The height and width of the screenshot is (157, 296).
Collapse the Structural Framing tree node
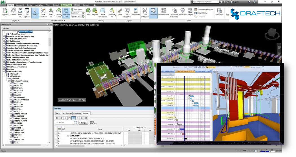tap(9, 80)
